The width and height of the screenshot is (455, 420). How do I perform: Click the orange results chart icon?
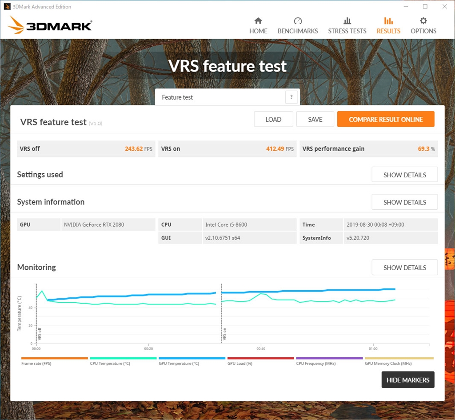[x=388, y=20]
